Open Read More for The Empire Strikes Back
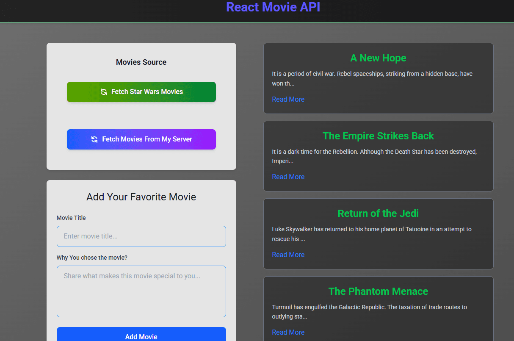This screenshot has width=514, height=341. point(288,177)
